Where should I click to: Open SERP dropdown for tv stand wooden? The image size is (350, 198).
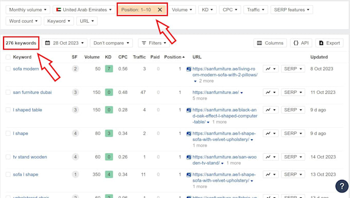293,157
